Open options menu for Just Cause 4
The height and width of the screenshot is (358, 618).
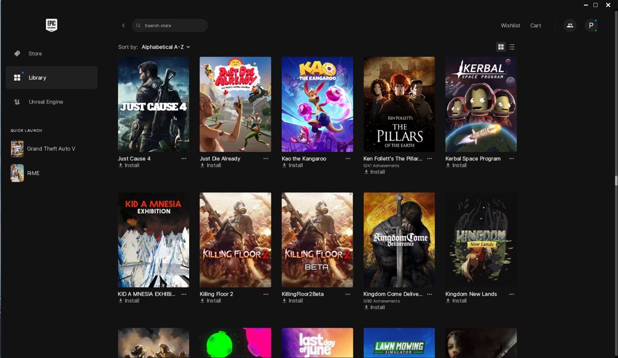(x=184, y=159)
